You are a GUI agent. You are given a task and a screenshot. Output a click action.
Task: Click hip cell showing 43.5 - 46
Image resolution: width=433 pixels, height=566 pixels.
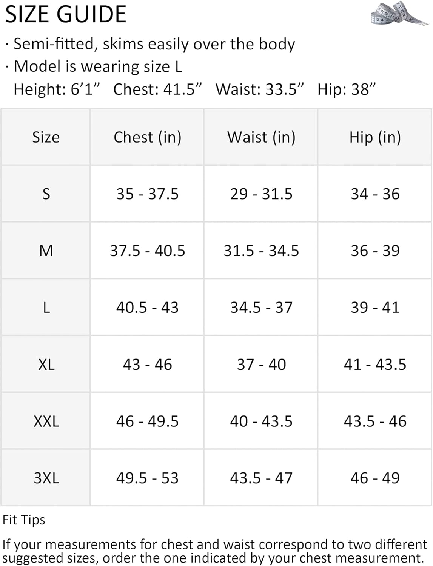tap(375, 421)
